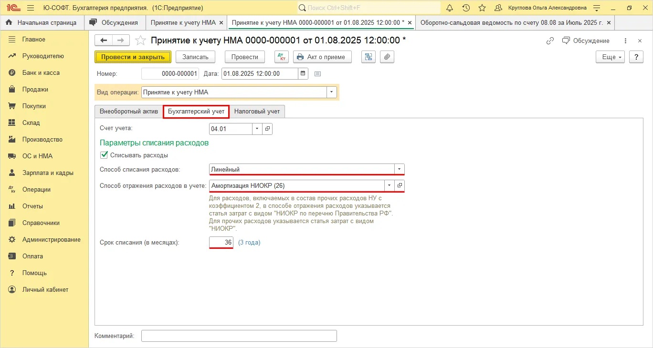Open Обсуждение link in header

(586, 41)
